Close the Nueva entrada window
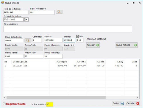Viewport: 143px width, 108px height. pos(140,3)
